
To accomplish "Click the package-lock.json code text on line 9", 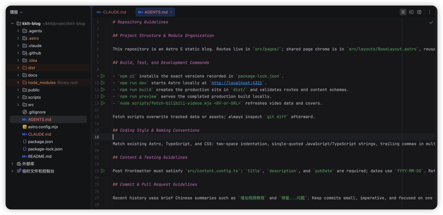I will [258, 76].
